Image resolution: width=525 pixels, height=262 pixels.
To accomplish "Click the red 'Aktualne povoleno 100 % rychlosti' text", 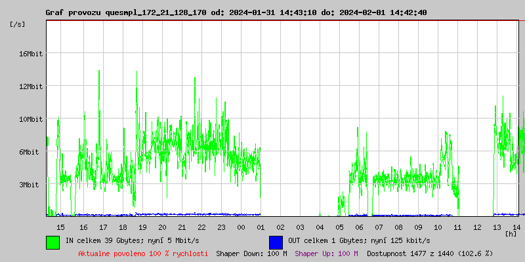I will [x=143, y=253].
